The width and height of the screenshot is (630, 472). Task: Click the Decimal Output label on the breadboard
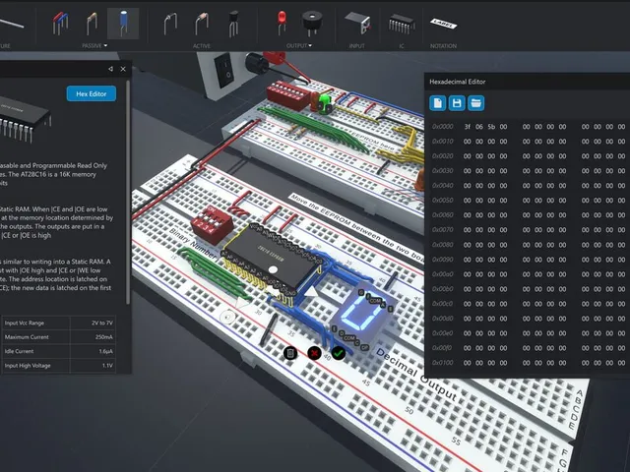coord(416,376)
